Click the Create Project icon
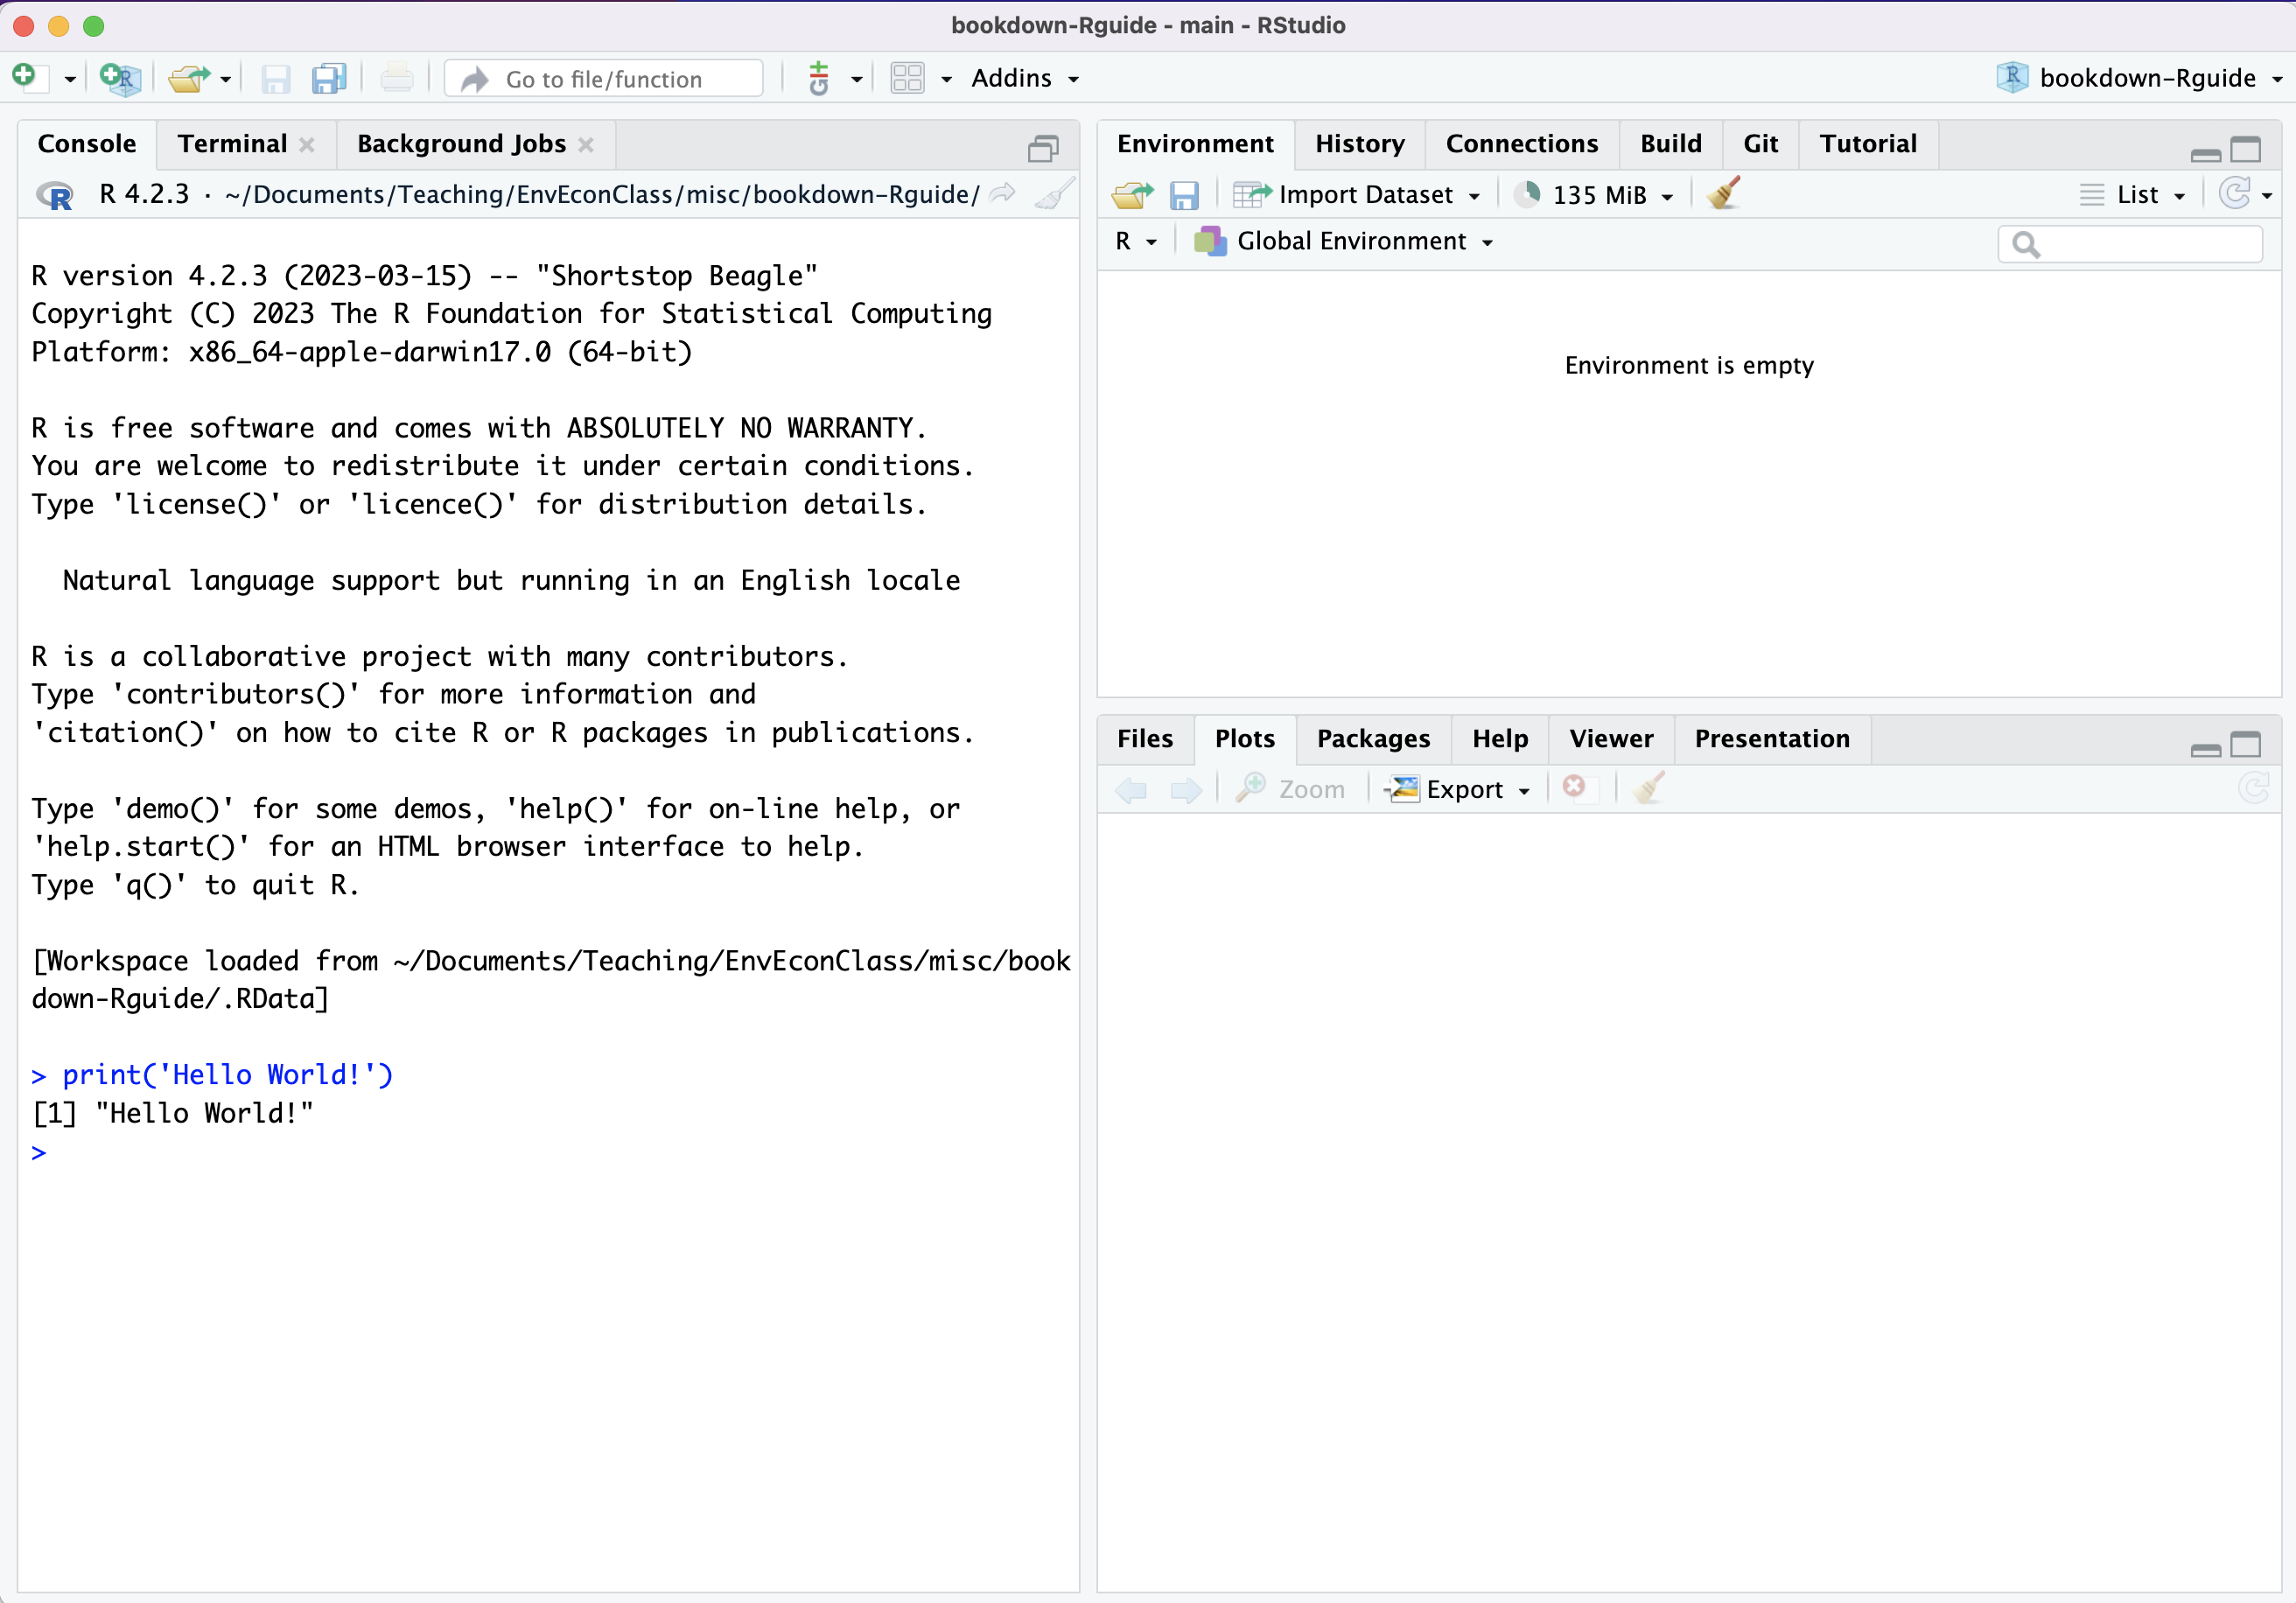 (x=120, y=78)
